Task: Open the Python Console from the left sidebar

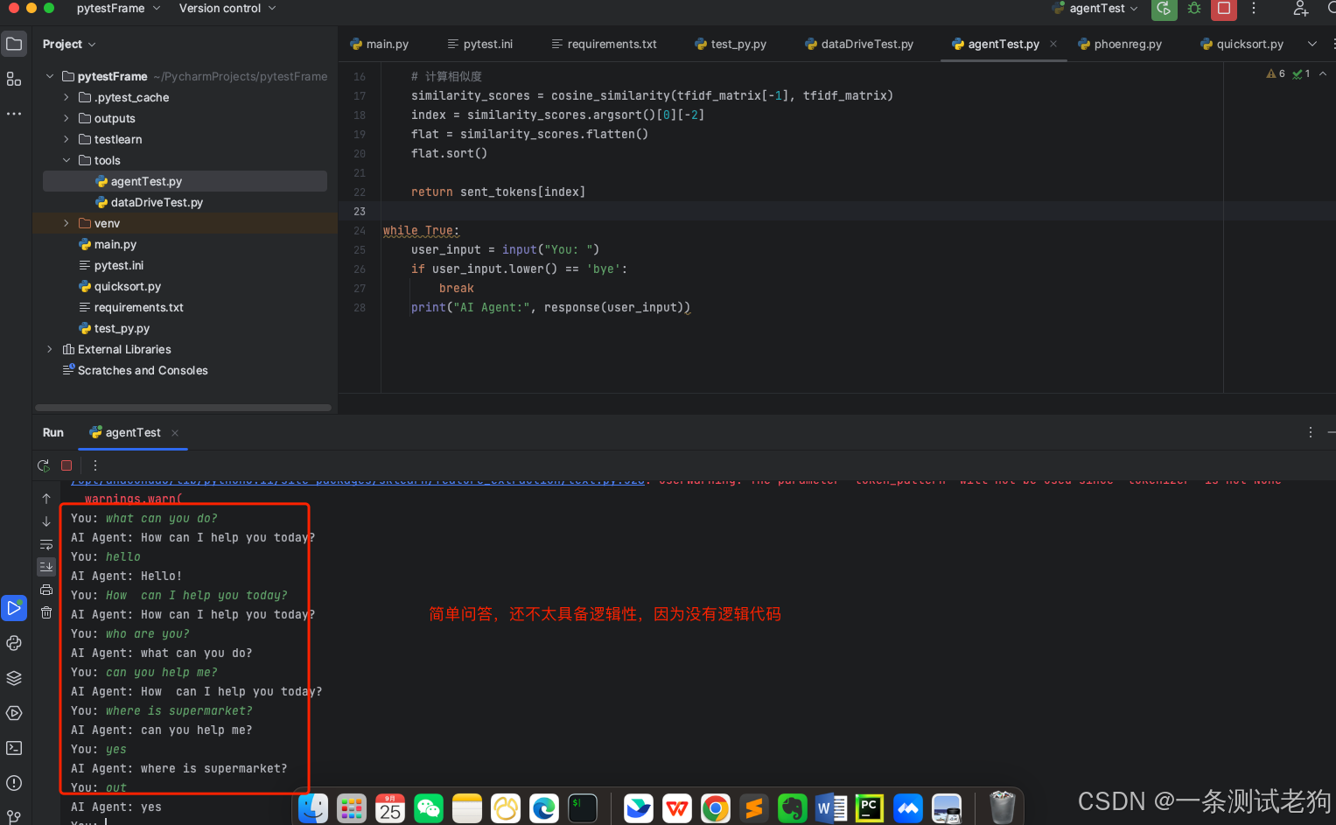Action: click(x=14, y=643)
